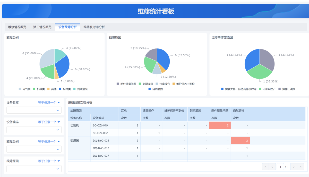Click the highlighted 自然磨损 count for DQ-BYQ-026

pyautogui.click(x=241, y=141)
